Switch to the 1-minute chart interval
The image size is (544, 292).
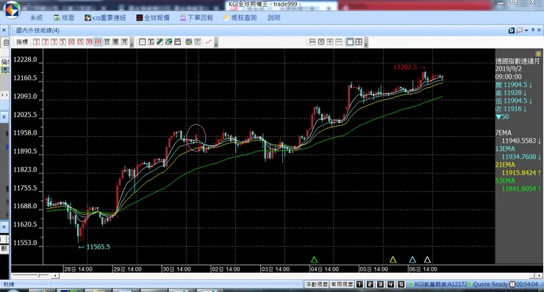[36, 42]
